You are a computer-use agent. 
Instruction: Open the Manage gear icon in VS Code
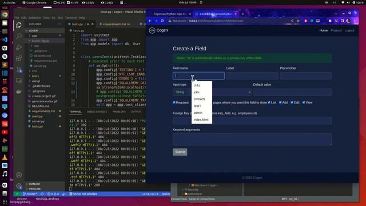click(19, 186)
